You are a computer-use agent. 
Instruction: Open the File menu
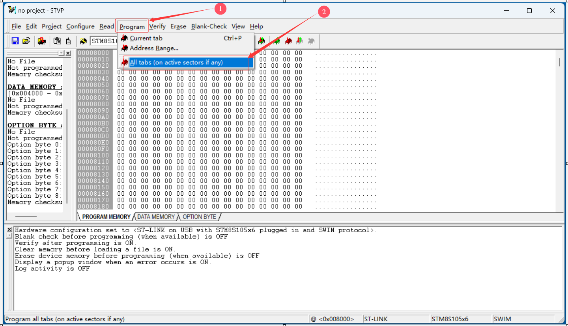[x=16, y=26]
